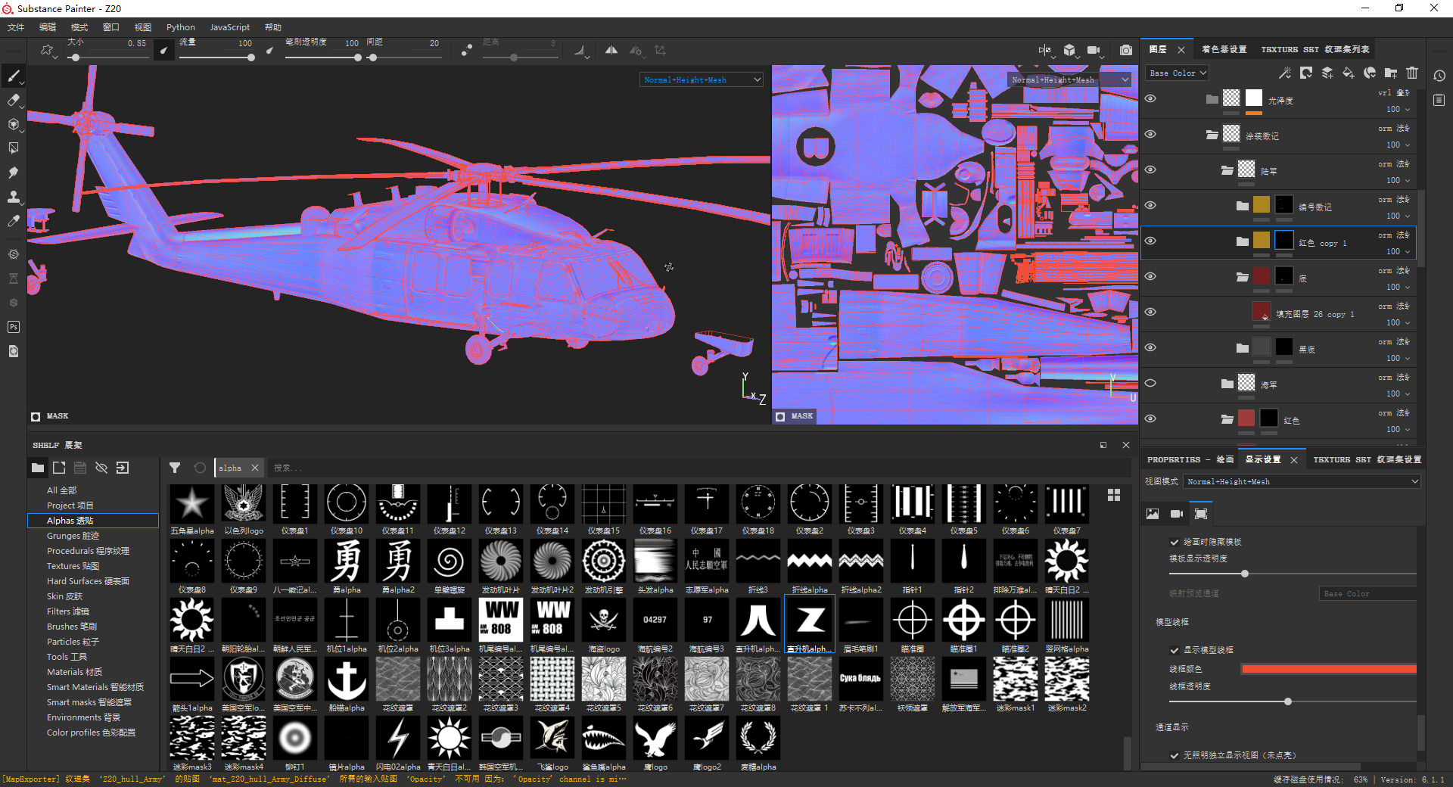Image resolution: width=1453 pixels, height=787 pixels.
Task: Add a new folder to layer stack
Action: [x=1391, y=73]
